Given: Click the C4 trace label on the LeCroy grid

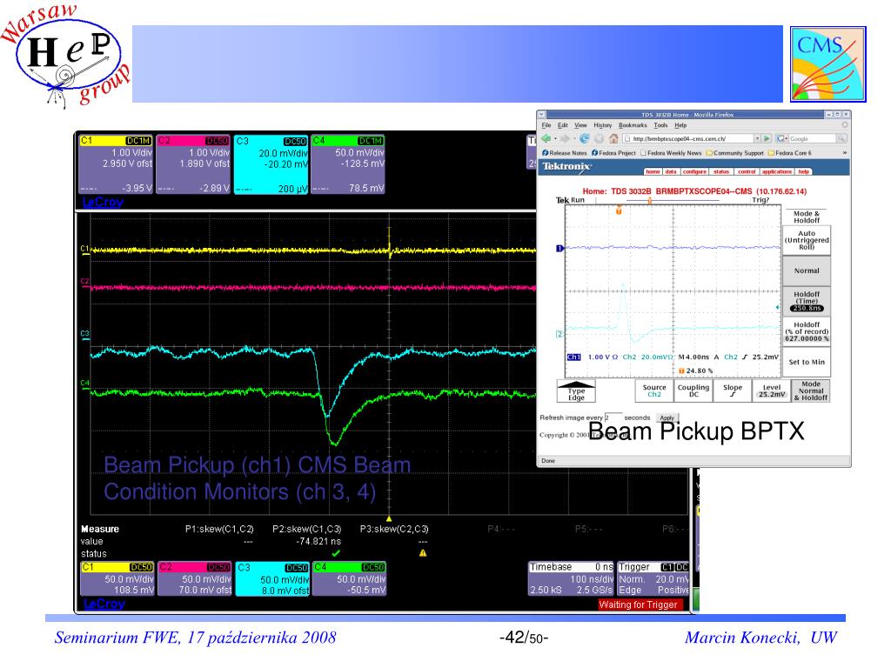Looking at the screenshot, I should (84, 383).
